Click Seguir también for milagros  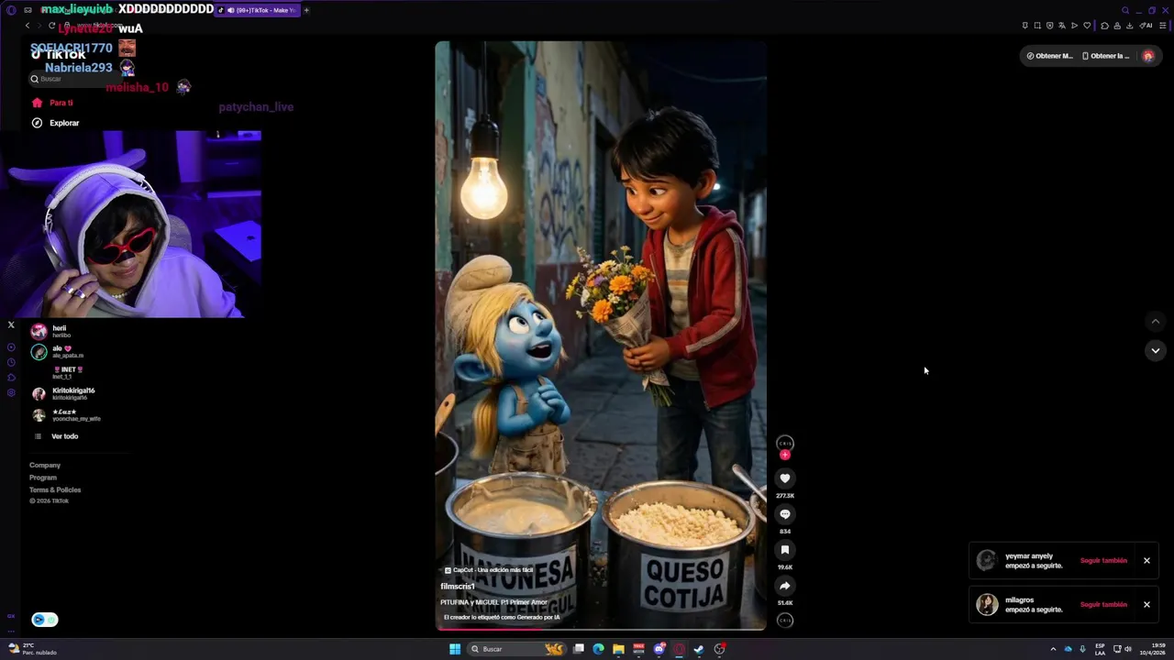tap(1103, 605)
